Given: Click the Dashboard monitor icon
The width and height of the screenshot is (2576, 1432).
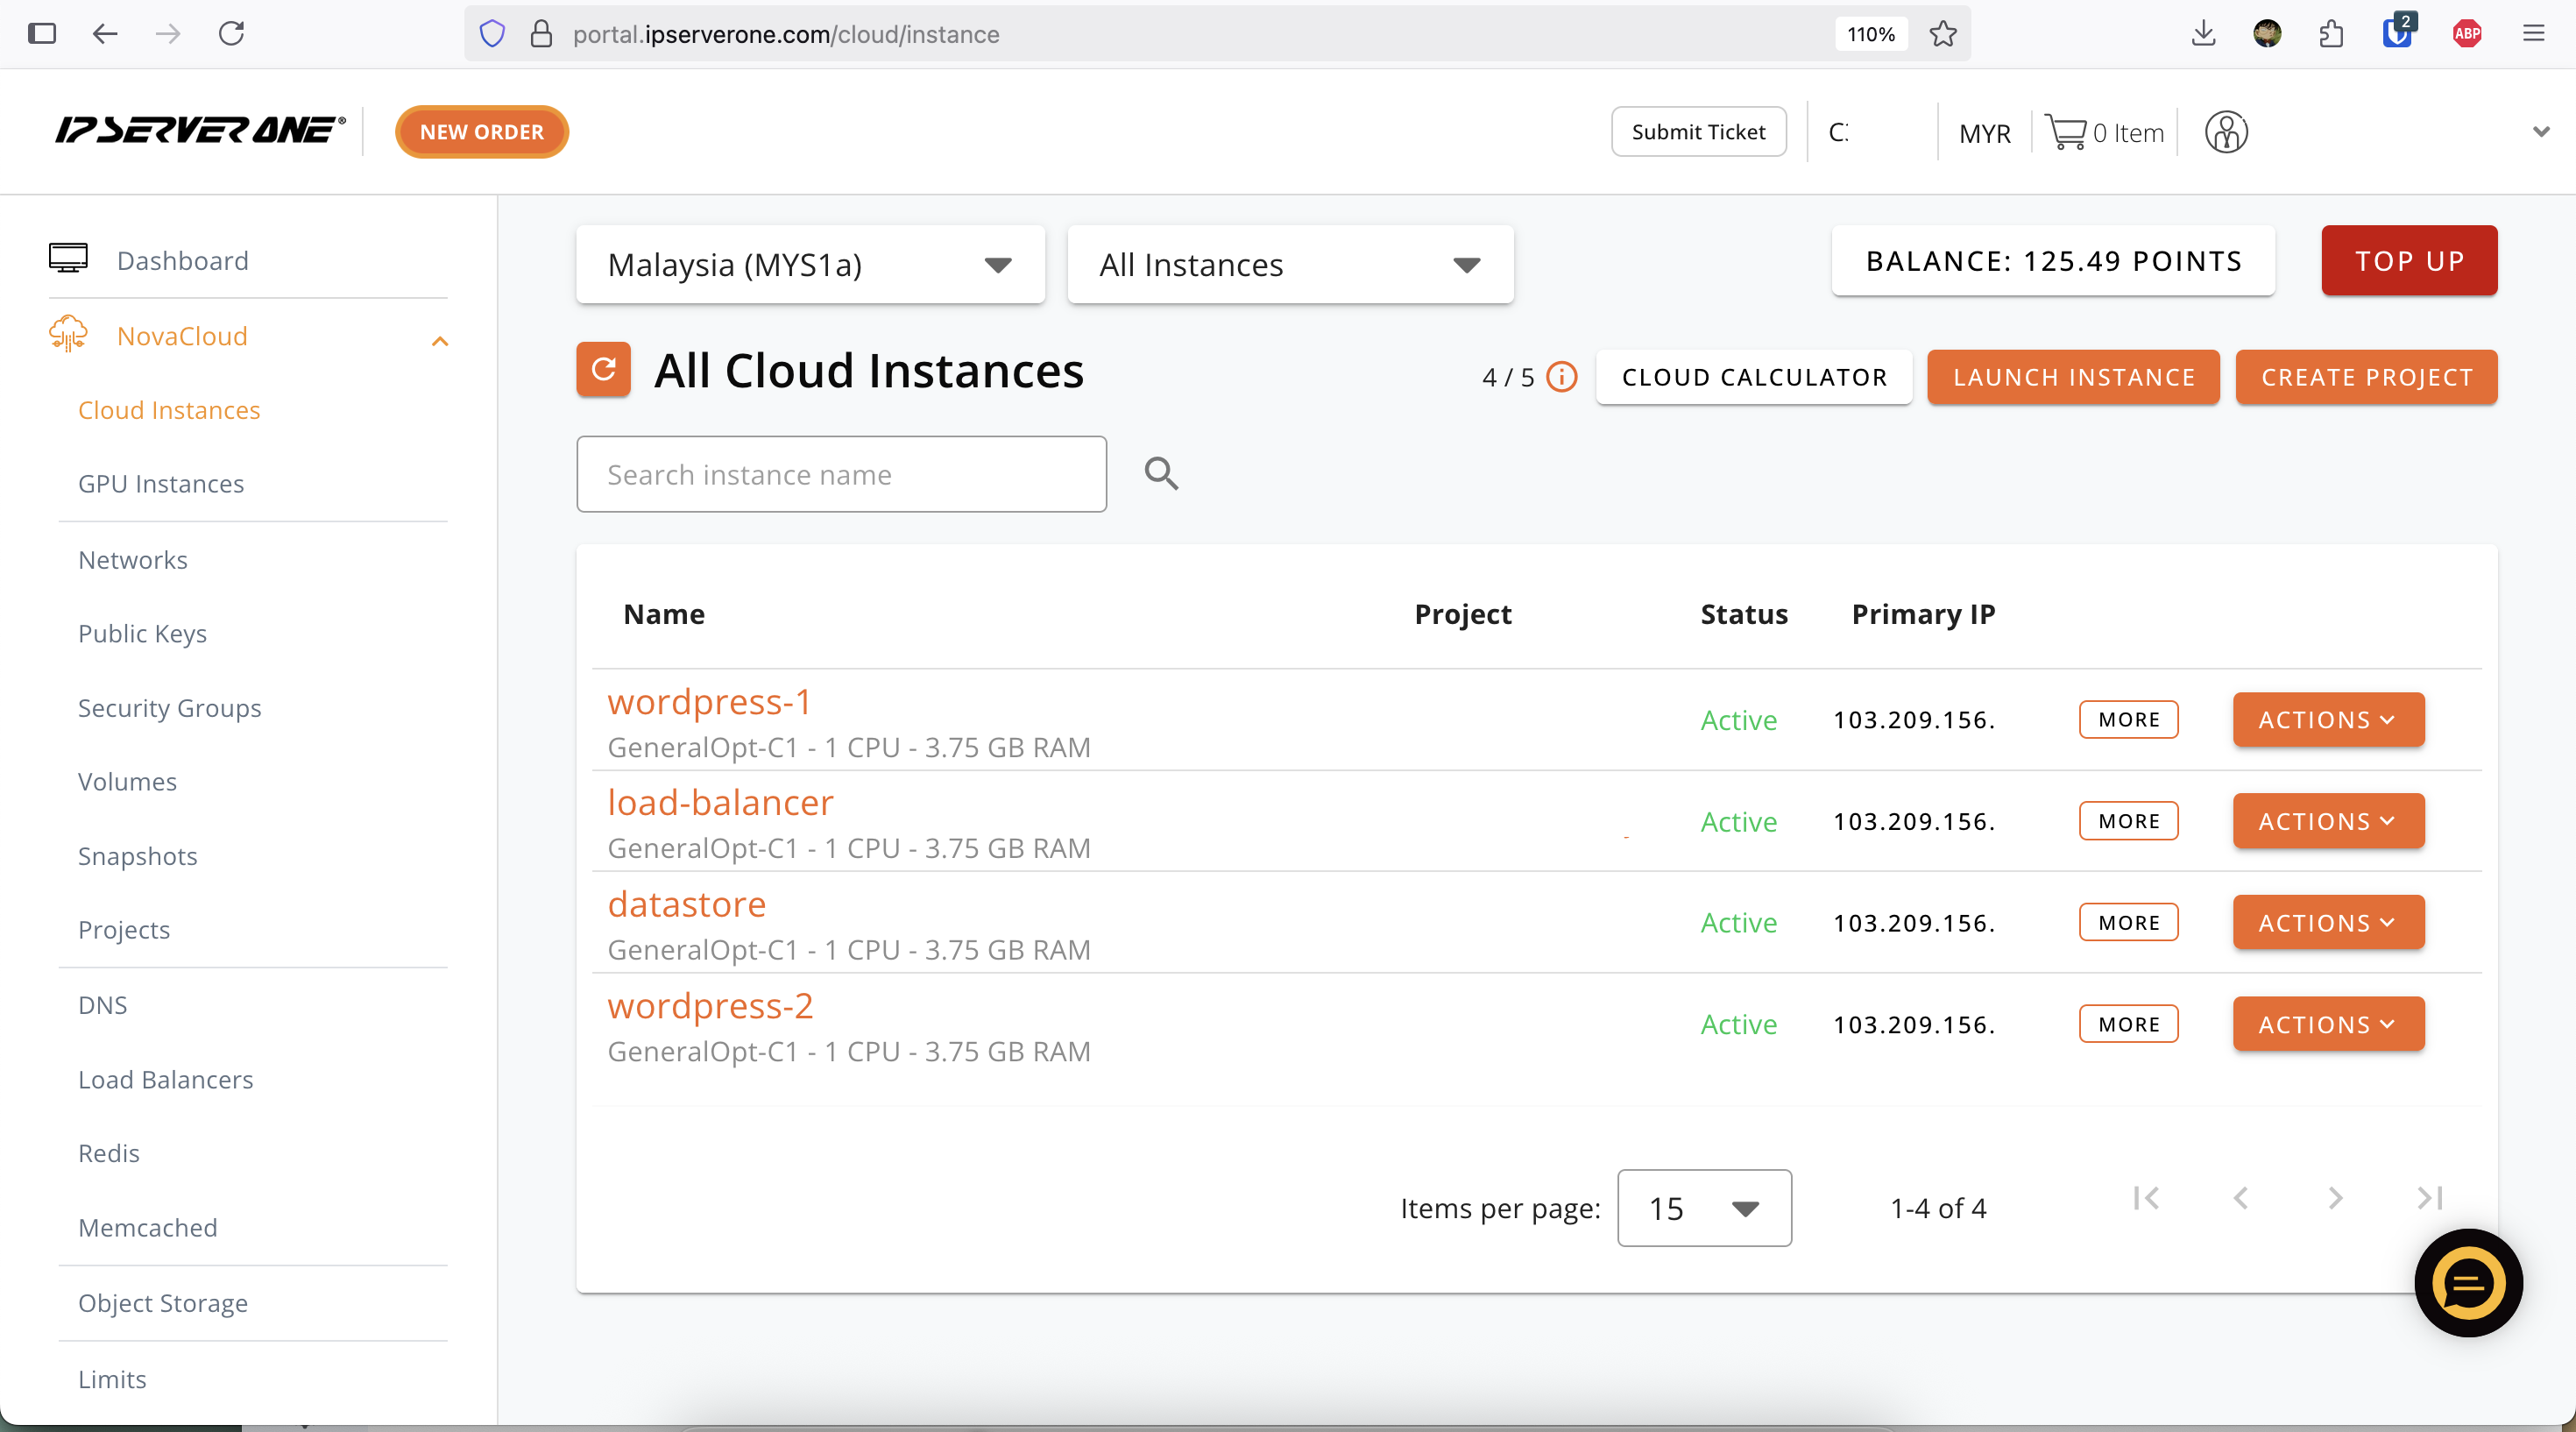Looking at the screenshot, I should (68, 259).
